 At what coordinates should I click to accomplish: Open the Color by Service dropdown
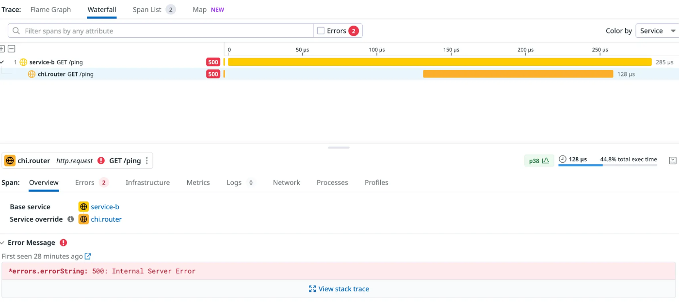(657, 31)
